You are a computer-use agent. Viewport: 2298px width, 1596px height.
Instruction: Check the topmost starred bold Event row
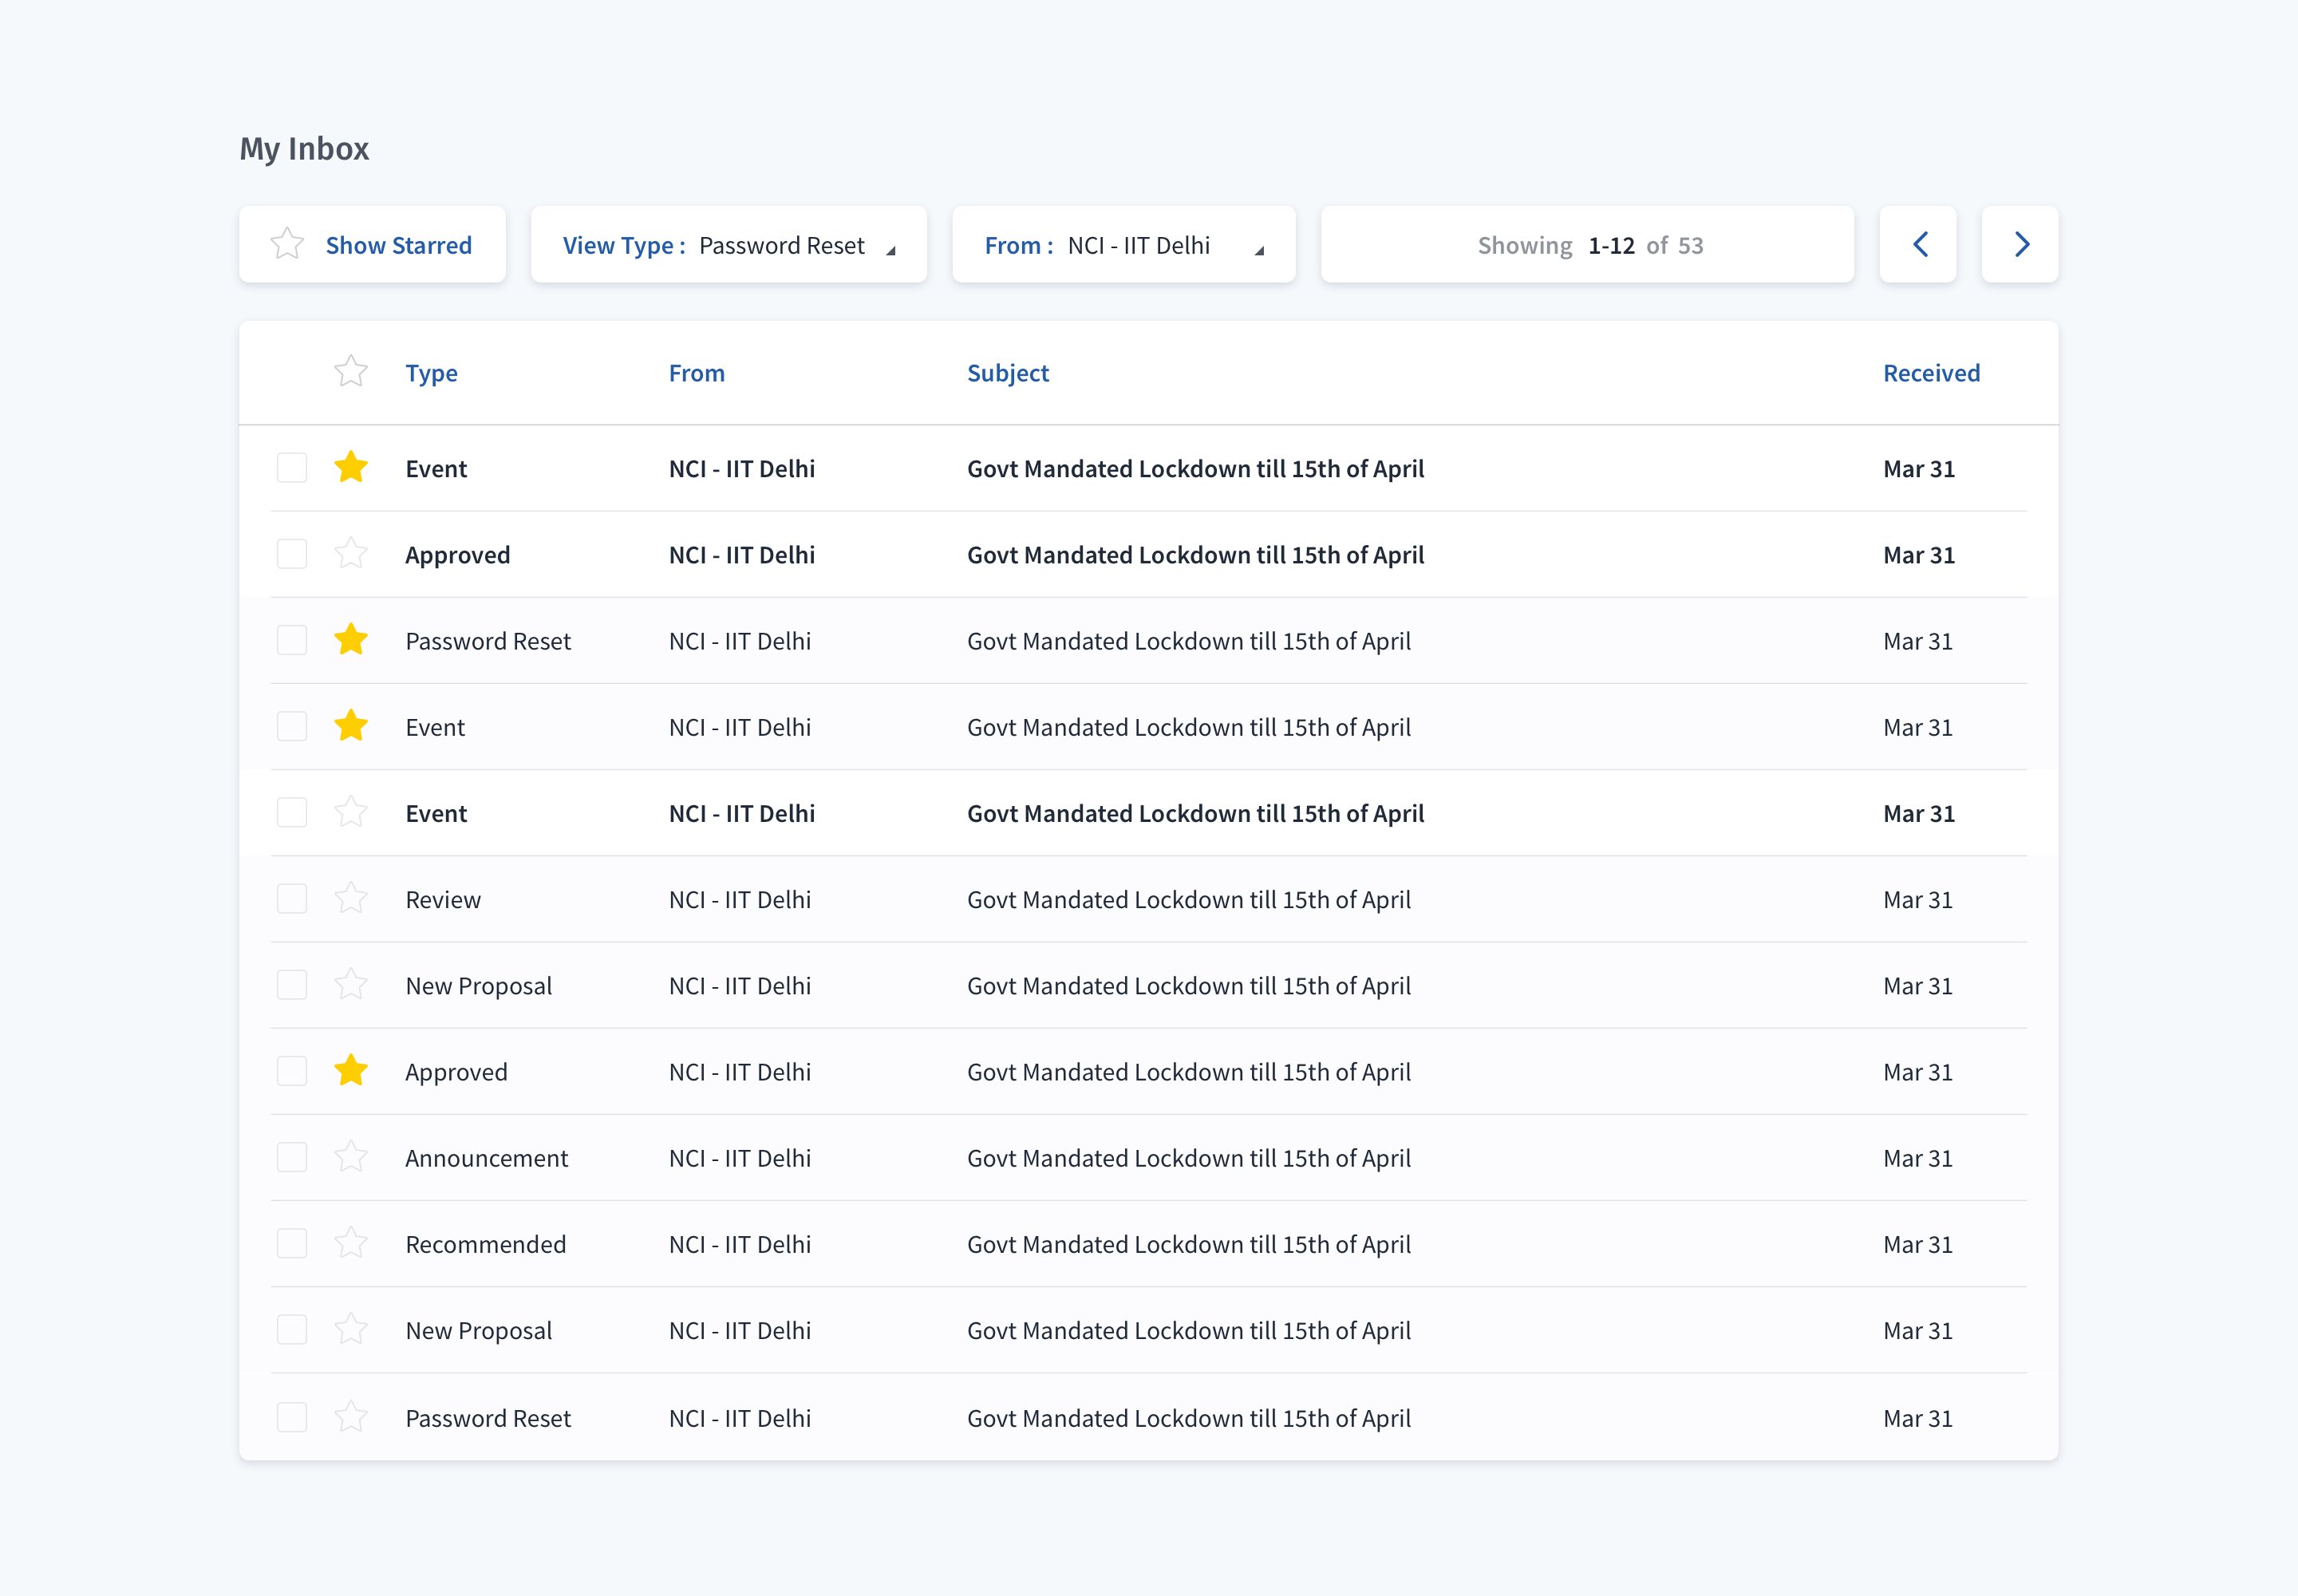(292, 468)
